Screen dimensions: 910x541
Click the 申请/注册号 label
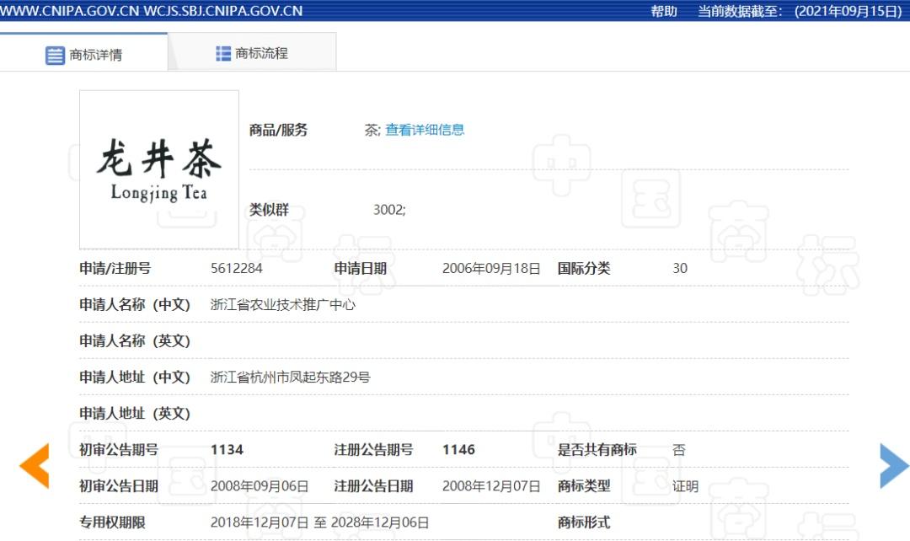tap(115, 268)
